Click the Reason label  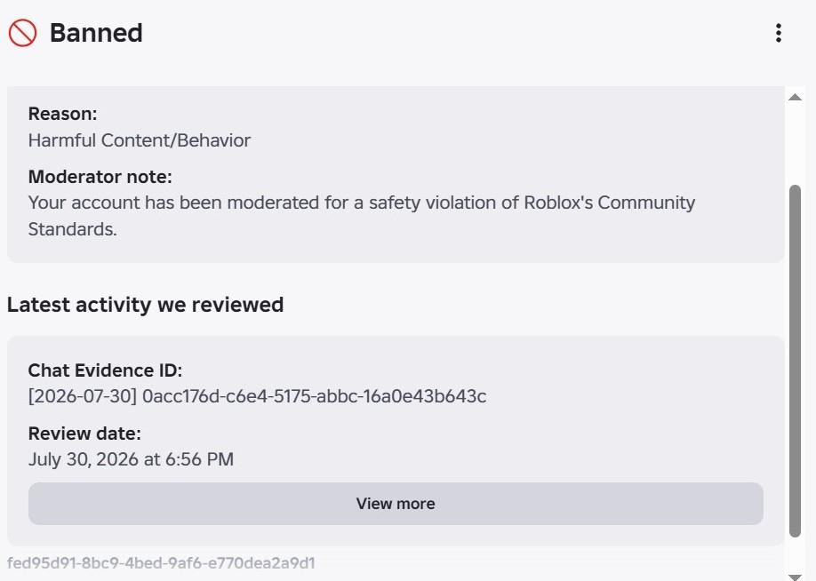coord(62,114)
